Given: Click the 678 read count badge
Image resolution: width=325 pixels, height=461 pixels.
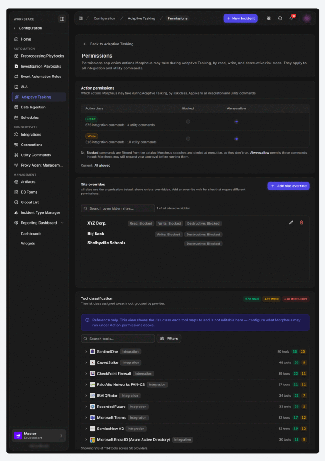Looking at the screenshot, I should coord(252,299).
